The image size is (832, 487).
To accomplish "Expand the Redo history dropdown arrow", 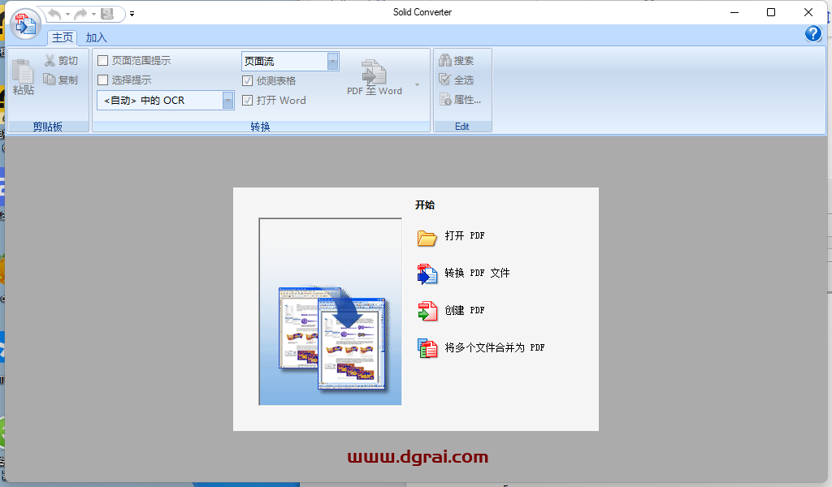I will click(x=93, y=15).
